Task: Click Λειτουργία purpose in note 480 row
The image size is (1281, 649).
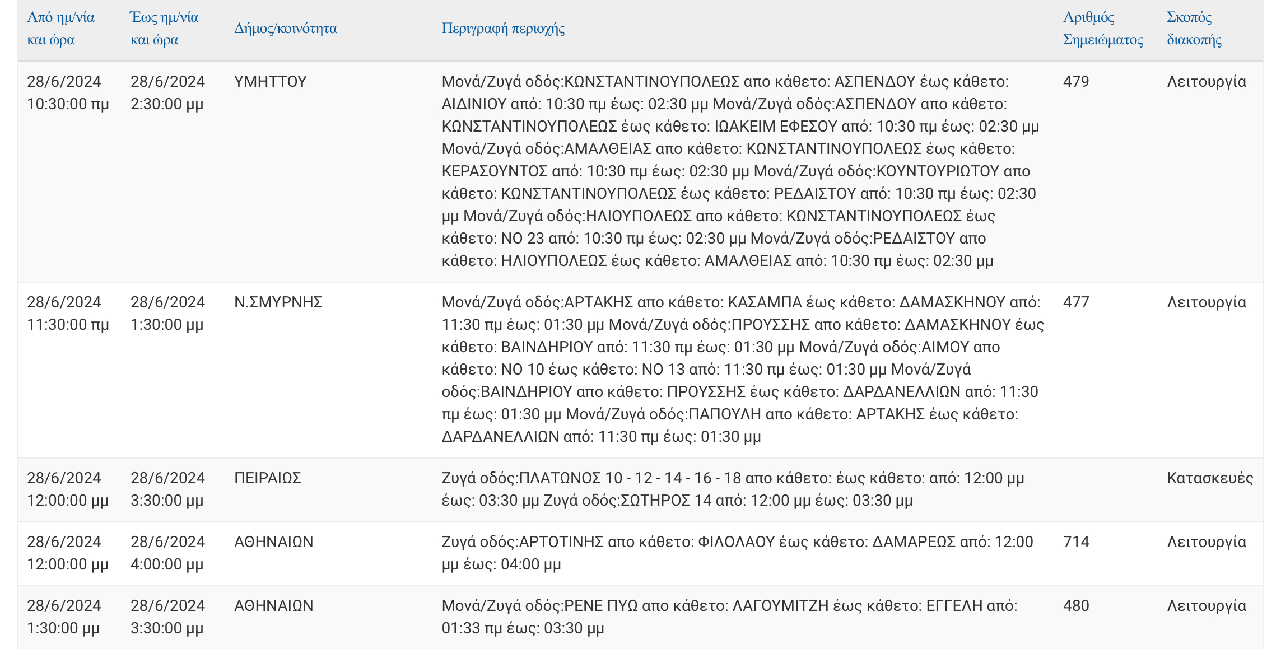Action: (1207, 606)
